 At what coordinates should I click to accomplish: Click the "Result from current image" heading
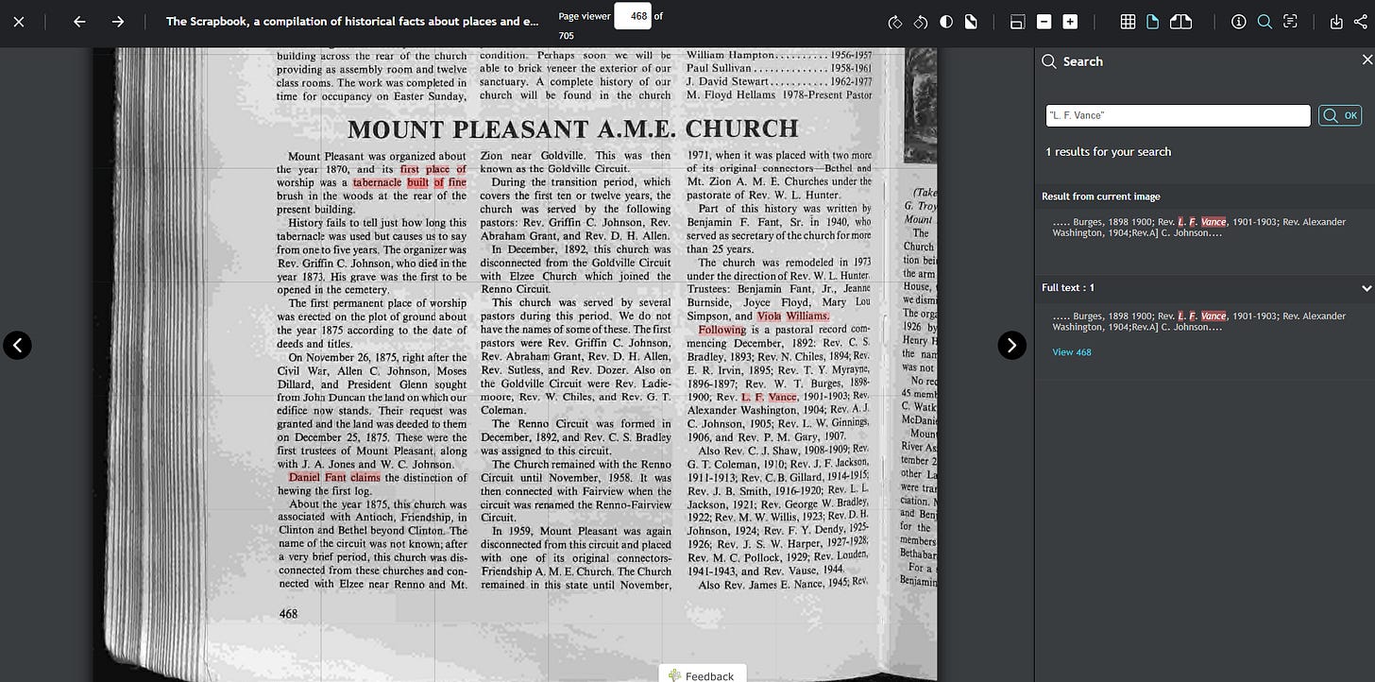1100,196
